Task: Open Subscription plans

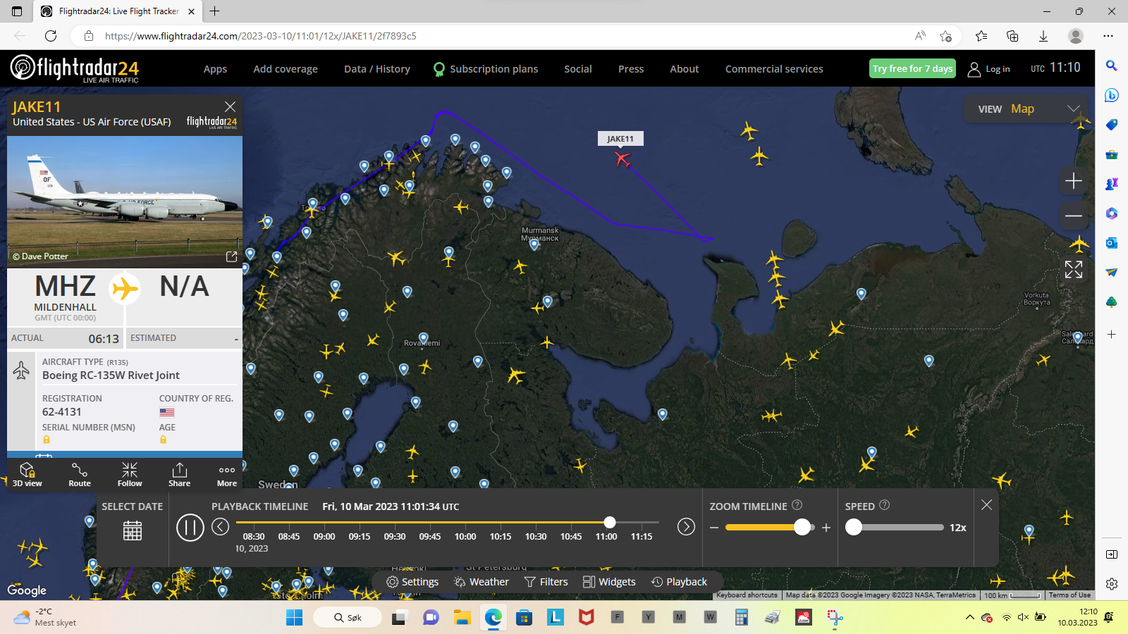Action: [x=486, y=69]
